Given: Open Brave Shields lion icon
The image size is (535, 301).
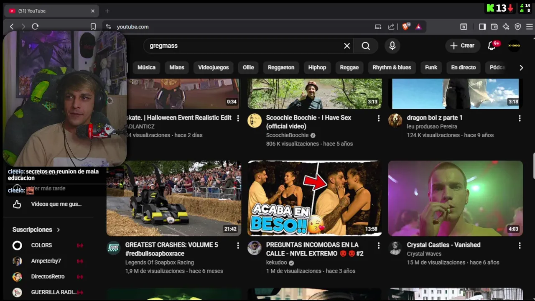Looking at the screenshot, I should point(405,27).
